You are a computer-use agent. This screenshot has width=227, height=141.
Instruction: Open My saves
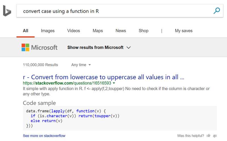tap(184, 31)
